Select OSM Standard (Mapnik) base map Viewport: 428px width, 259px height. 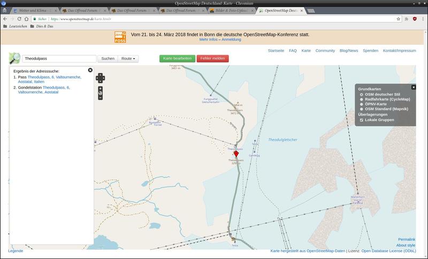click(362, 109)
